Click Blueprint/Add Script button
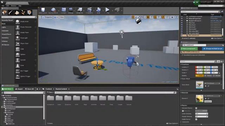 [x=213, y=49]
